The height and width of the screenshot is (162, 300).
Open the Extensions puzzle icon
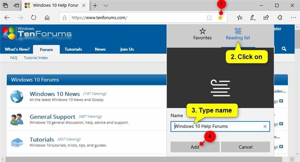tap(280, 18)
